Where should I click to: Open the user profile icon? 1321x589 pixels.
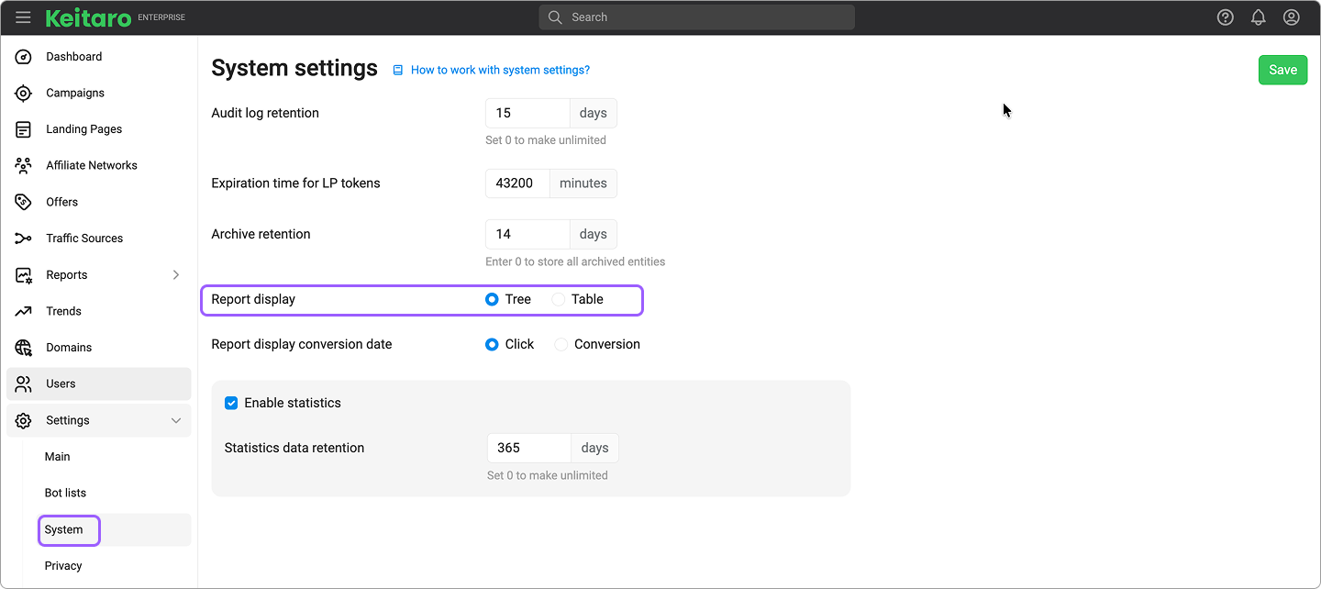tap(1291, 17)
